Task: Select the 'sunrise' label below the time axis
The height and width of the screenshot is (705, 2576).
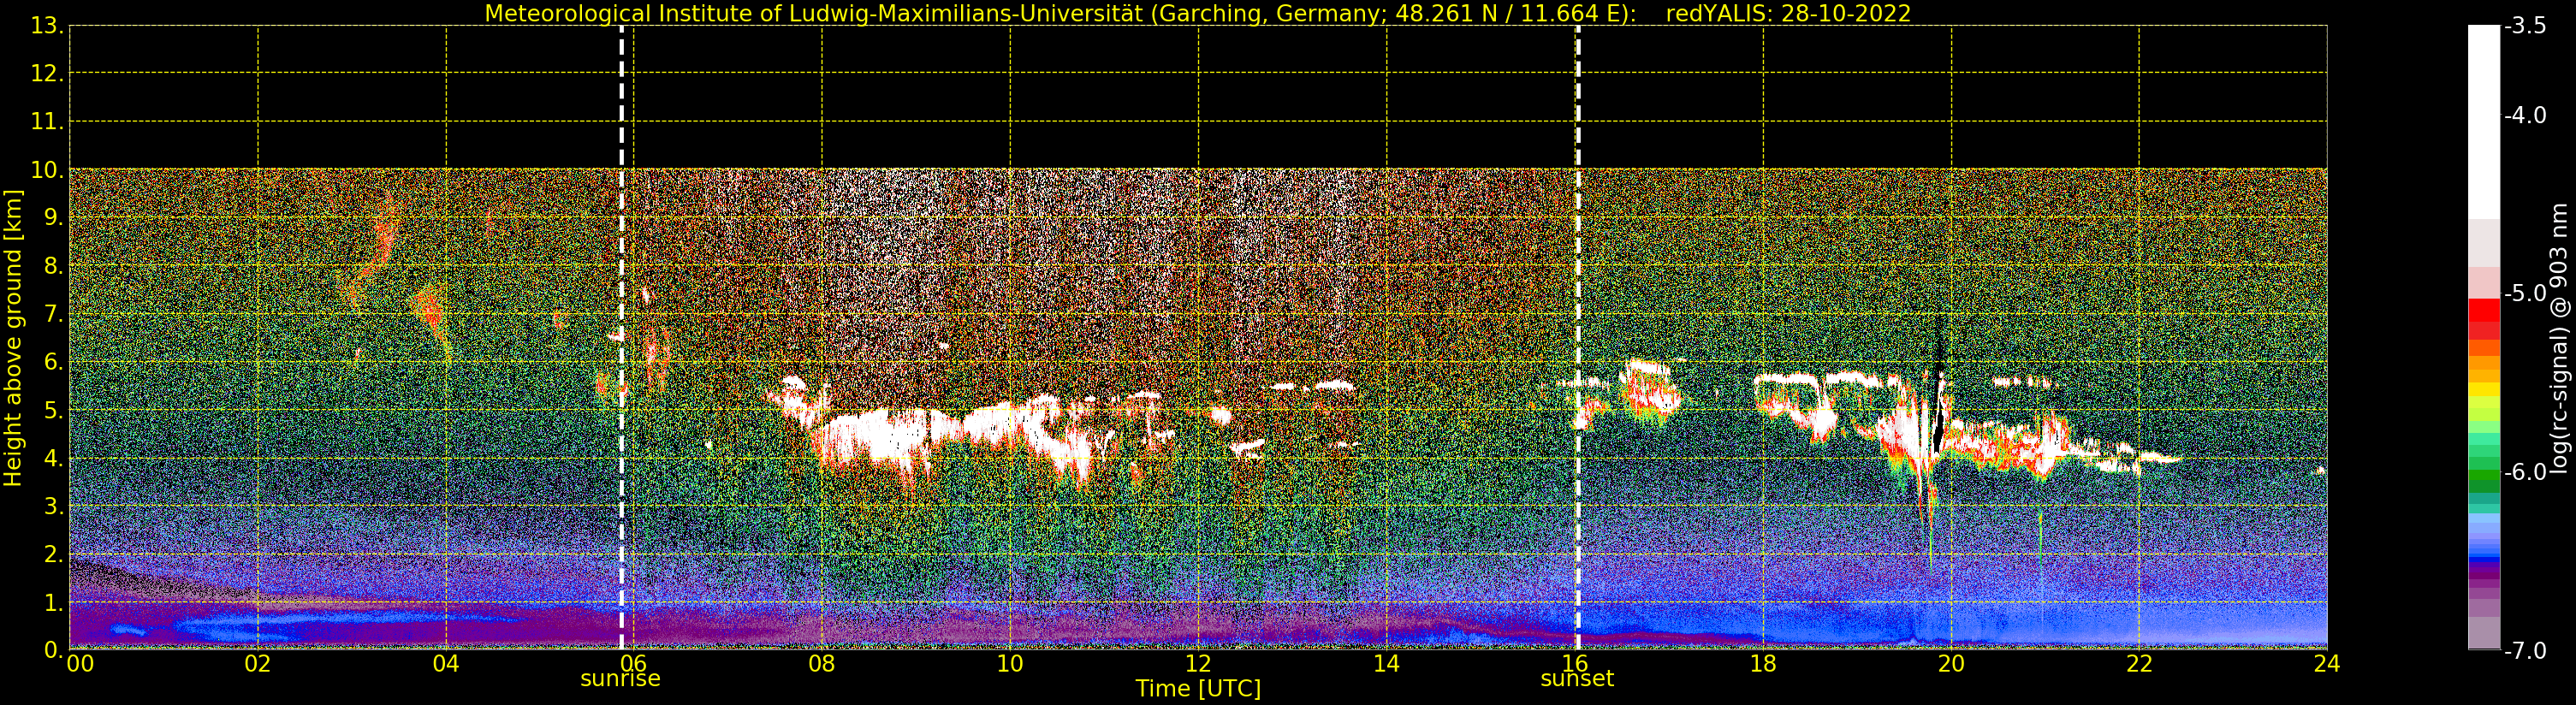Action: click(620, 679)
